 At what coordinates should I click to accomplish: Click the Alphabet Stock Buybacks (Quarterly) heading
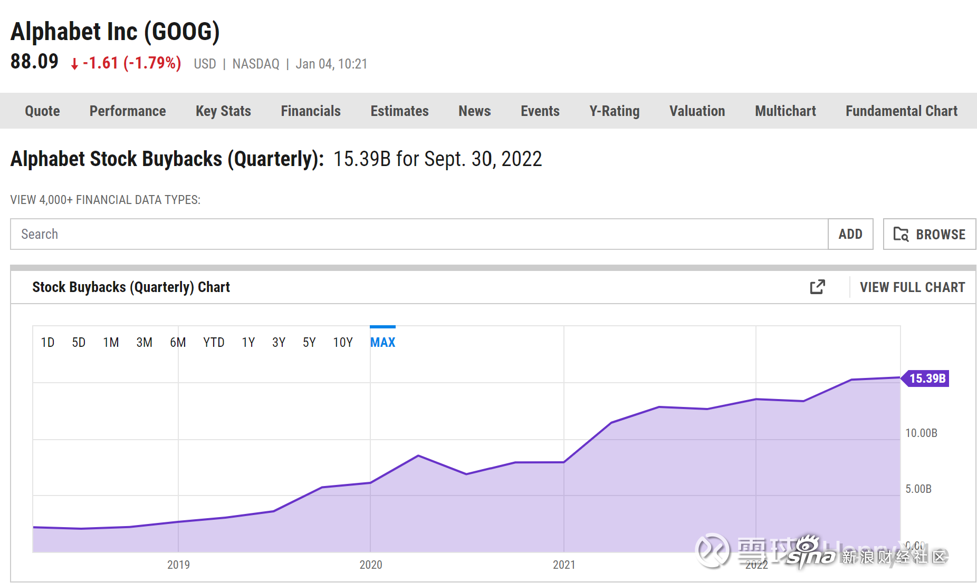click(167, 159)
